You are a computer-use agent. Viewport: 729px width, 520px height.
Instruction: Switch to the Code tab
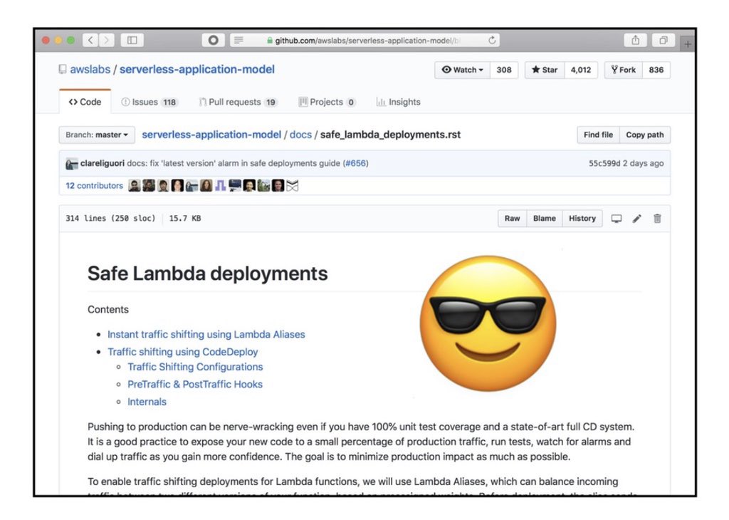(85, 102)
